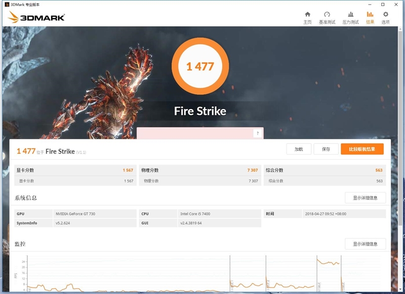
Task: Show details for 监控 monitoring section
Action: click(365, 244)
